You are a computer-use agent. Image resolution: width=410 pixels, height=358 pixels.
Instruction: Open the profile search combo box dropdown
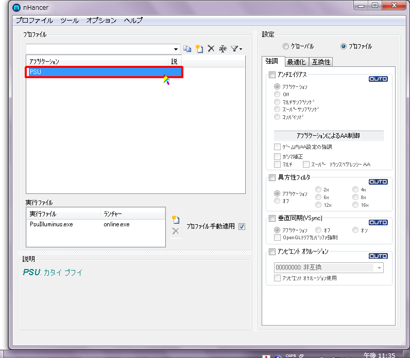pos(176,49)
